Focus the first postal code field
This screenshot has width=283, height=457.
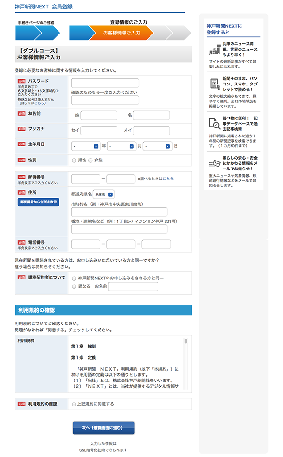[x=85, y=178]
